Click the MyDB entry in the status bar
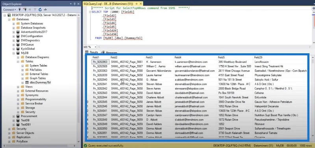This screenshot has width=315, height=148. tap(280, 145)
